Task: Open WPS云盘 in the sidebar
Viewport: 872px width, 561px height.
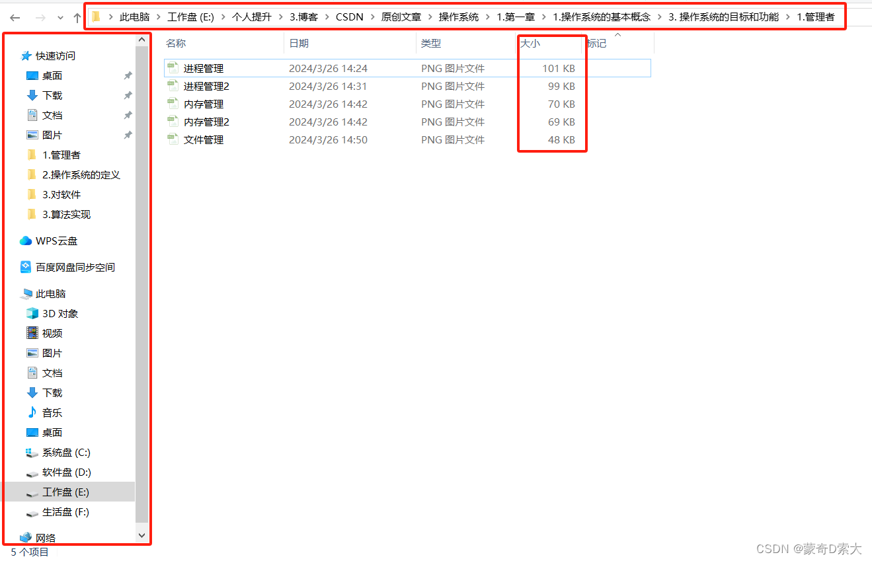Action: point(56,241)
